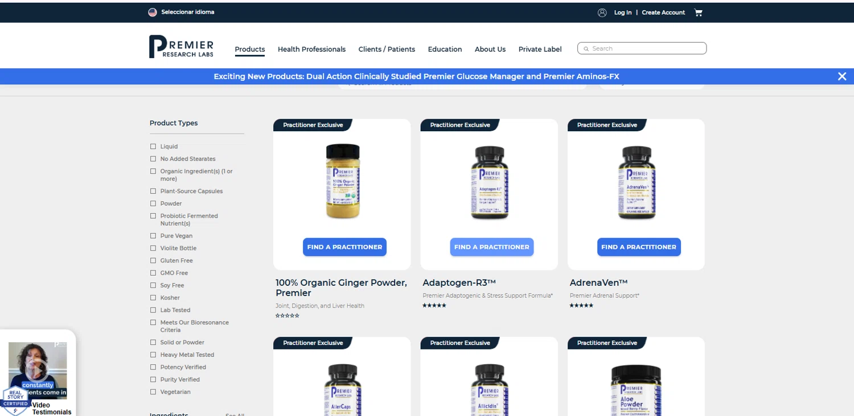Click the Real Story Certified badge

pyautogui.click(x=15, y=401)
